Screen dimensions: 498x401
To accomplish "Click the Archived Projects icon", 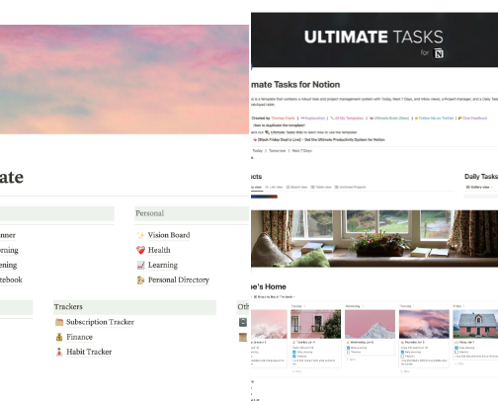I will [x=337, y=187].
